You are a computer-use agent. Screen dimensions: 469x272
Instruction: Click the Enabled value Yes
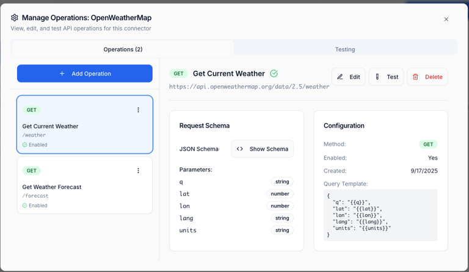click(x=432, y=158)
